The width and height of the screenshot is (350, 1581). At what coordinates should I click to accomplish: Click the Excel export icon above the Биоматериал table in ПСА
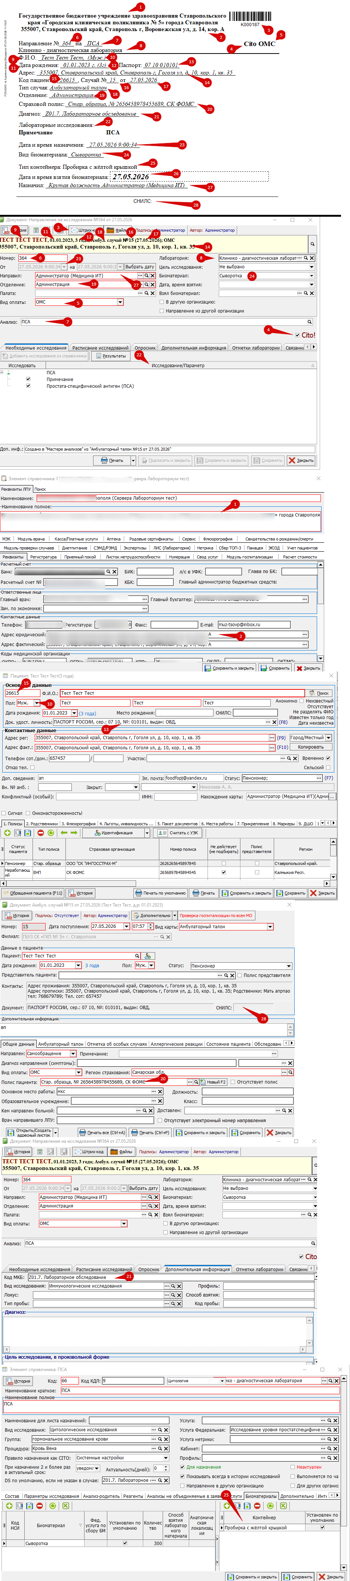(x=65, y=1505)
